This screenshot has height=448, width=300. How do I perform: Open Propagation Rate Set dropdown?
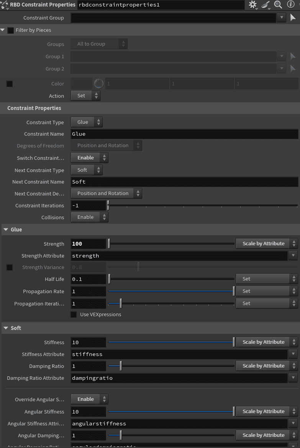point(267,291)
